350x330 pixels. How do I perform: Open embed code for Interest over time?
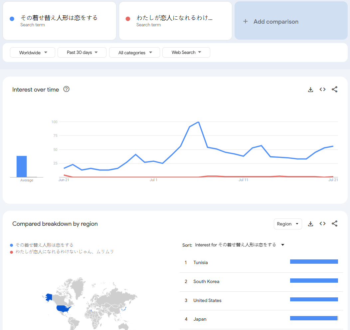click(322, 89)
